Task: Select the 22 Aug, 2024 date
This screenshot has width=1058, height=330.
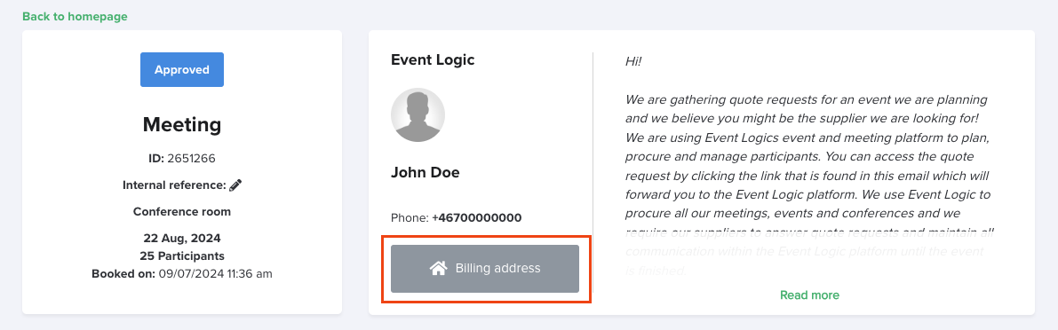Action: [x=182, y=239]
